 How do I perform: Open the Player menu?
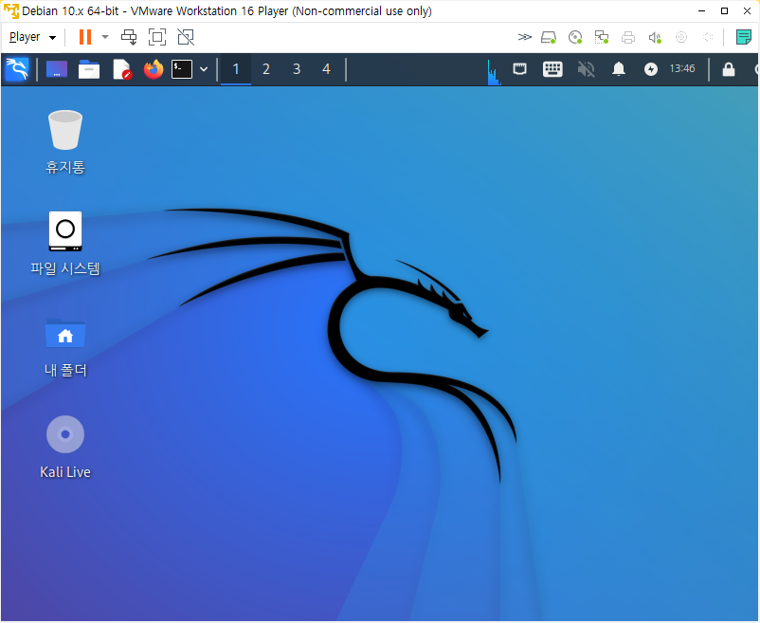(x=32, y=37)
